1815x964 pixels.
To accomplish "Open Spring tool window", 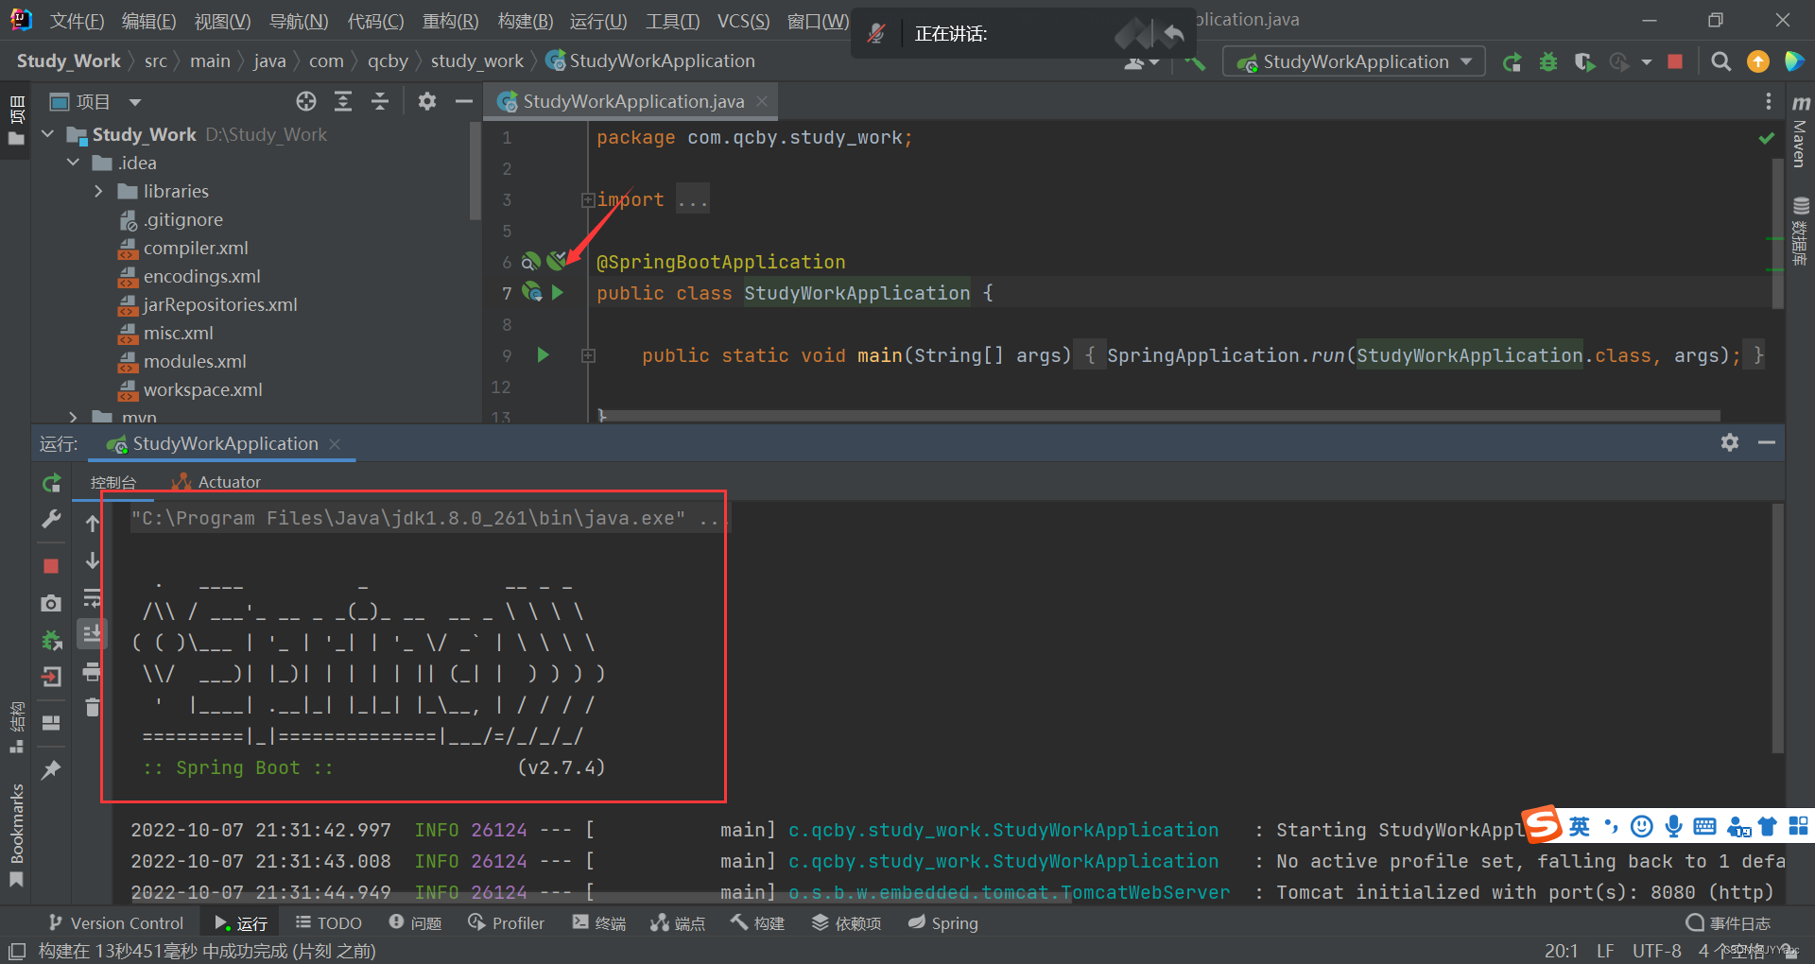I will 943,922.
